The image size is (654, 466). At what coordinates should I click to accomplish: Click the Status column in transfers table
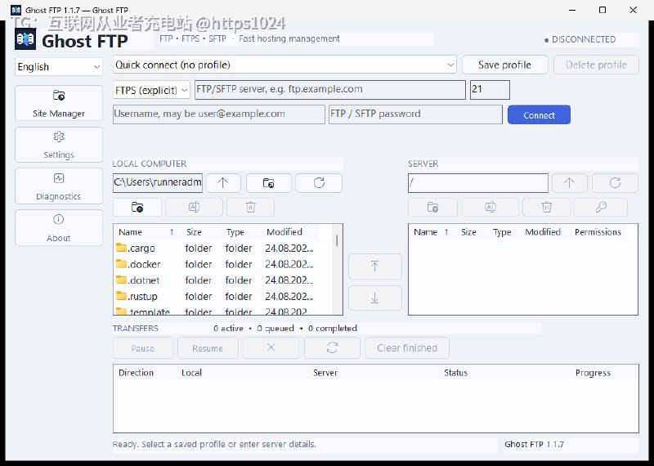(455, 373)
